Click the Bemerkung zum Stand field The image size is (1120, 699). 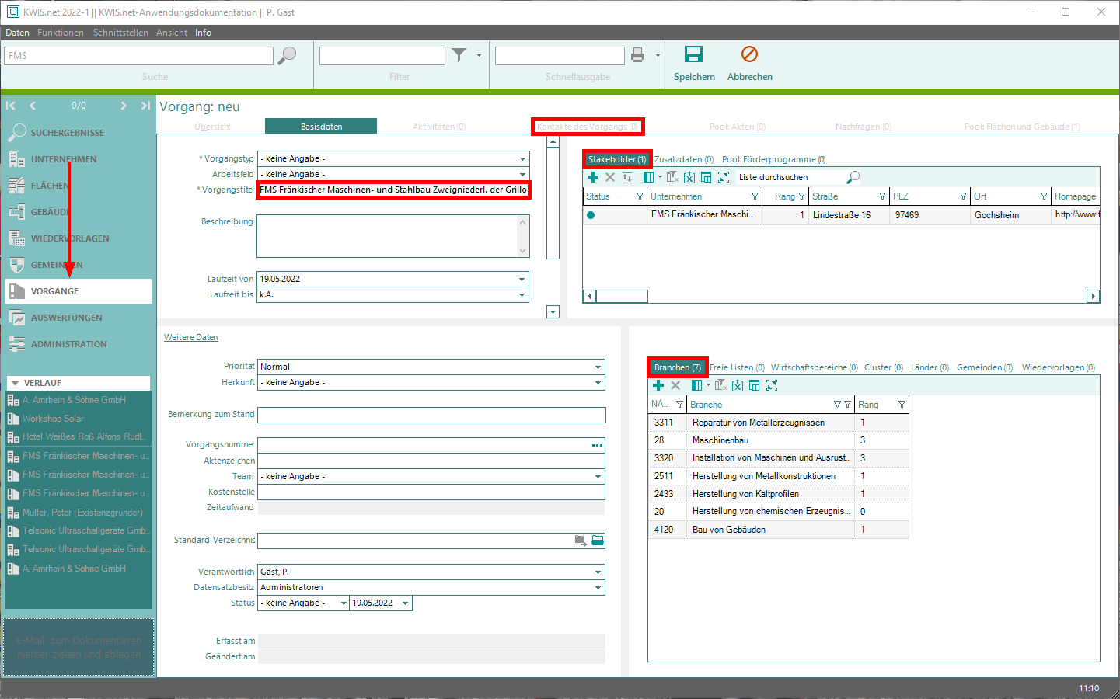(431, 415)
